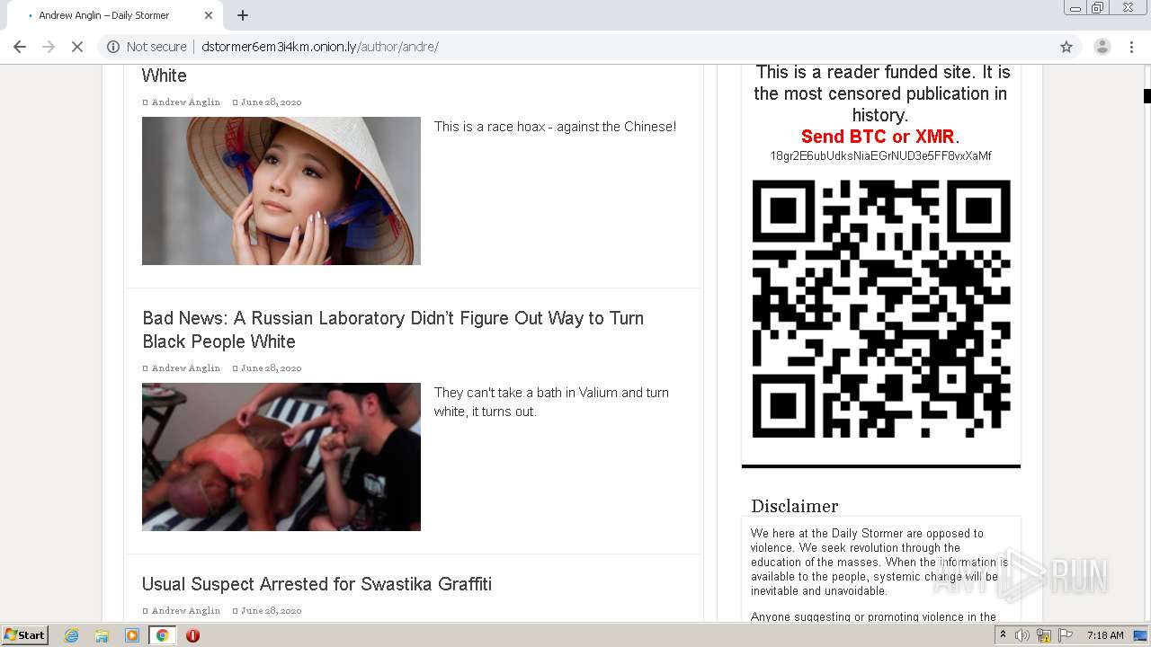The image size is (1151, 647).
Task: Open the Windows Start menu
Action: [x=25, y=635]
